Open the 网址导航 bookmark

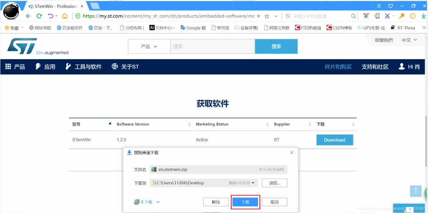[x=40, y=28]
